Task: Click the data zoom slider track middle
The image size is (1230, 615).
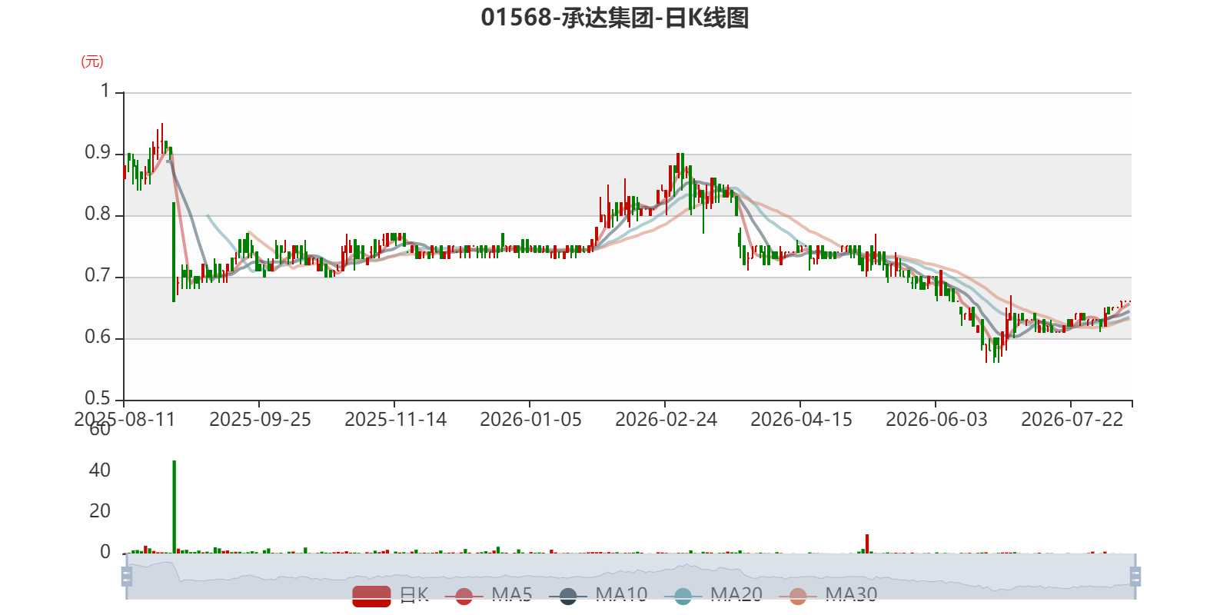Action: pos(630,576)
